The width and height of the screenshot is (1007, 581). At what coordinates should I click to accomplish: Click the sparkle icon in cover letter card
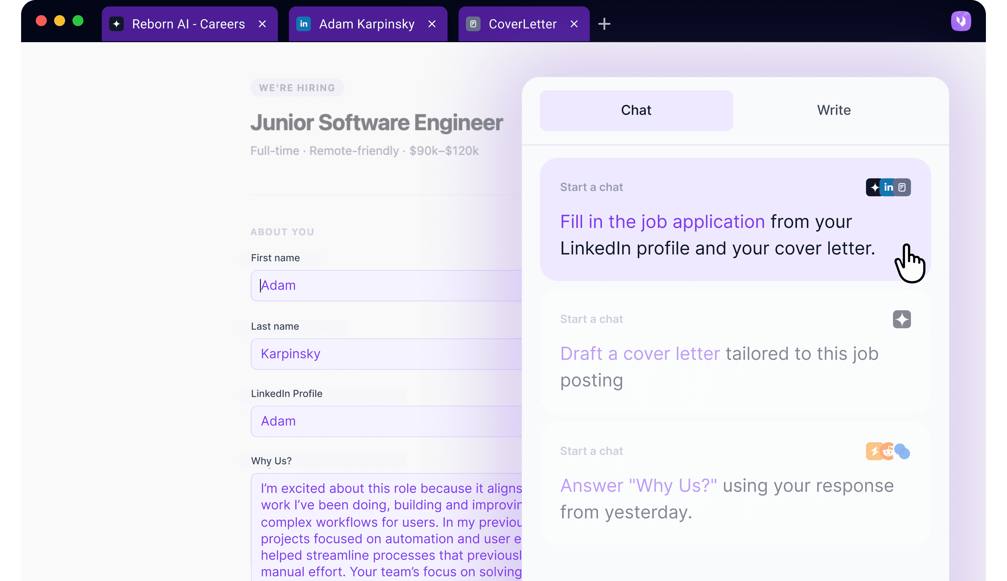click(901, 319)
